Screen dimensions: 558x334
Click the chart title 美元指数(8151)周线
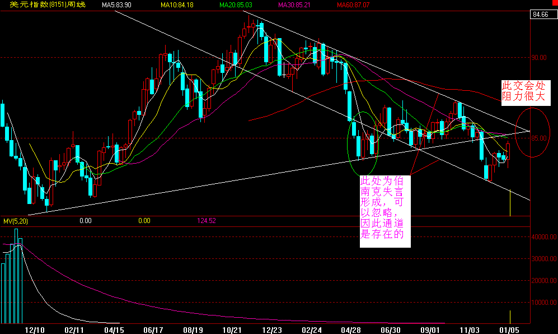point(48,4)
